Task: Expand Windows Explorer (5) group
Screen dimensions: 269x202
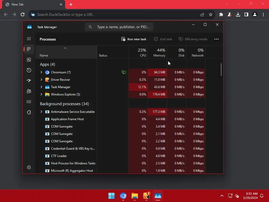Action: click(x=41, y=94)
